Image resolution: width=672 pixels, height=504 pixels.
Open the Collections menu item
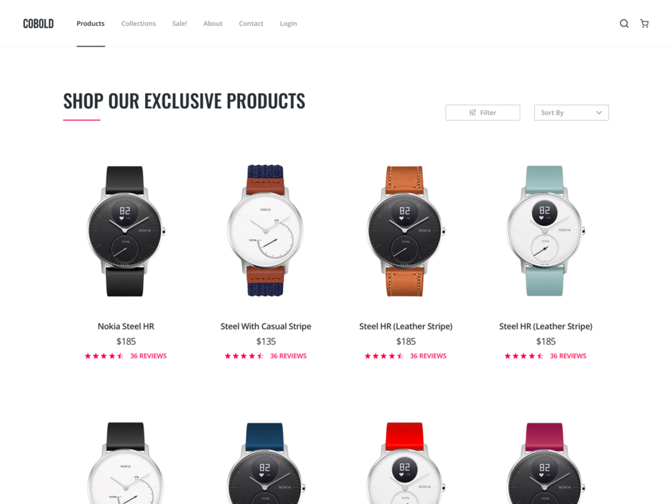point(138,23)
